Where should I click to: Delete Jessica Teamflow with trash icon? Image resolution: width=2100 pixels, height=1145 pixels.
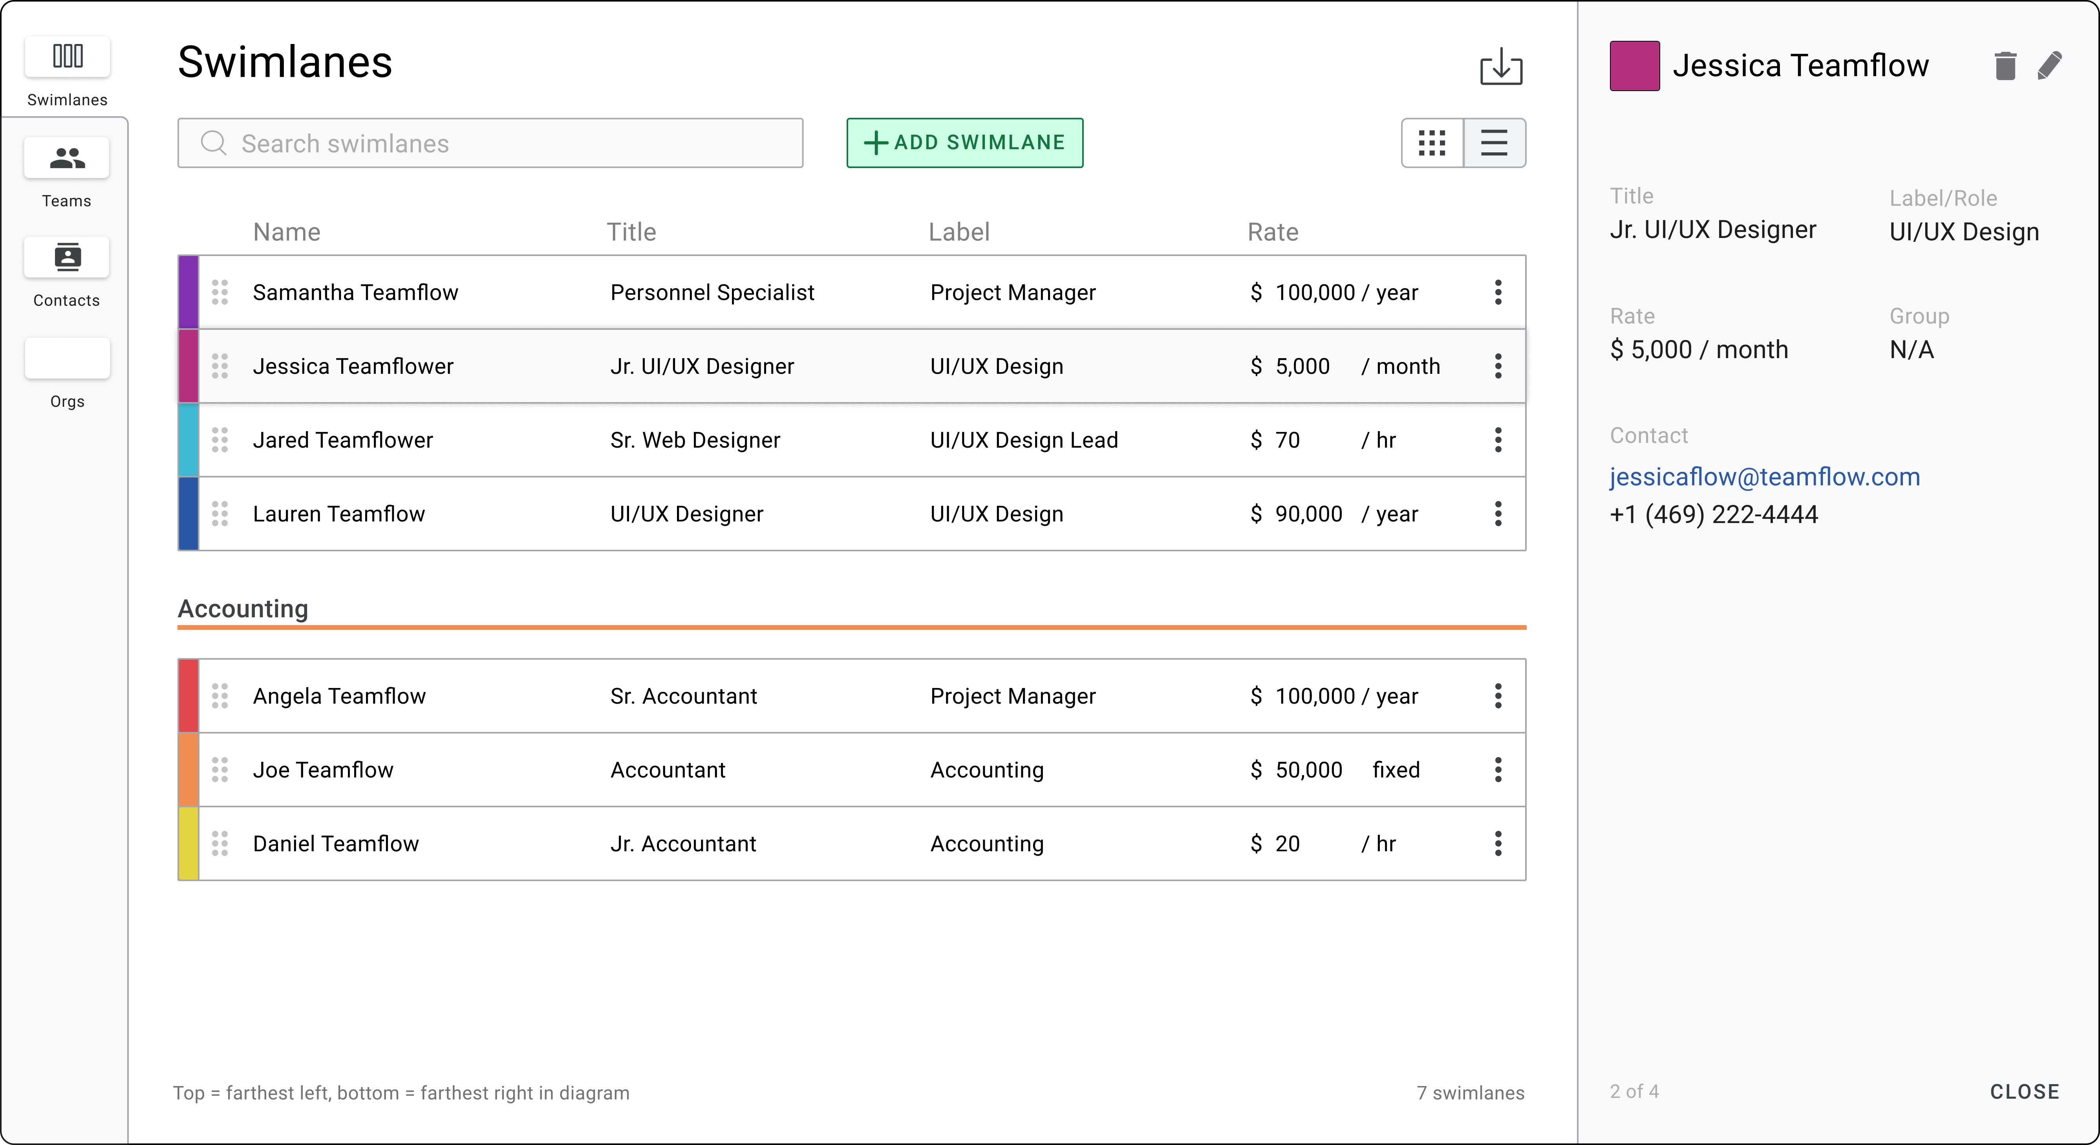tap(2005, 66)
